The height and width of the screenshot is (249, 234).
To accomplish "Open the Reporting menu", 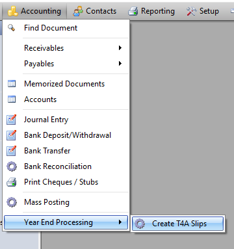I will point(151,11).
